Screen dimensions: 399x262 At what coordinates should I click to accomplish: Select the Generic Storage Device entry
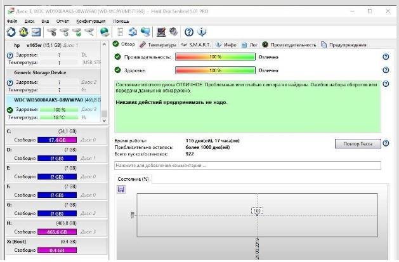click(x=53, y=82)
